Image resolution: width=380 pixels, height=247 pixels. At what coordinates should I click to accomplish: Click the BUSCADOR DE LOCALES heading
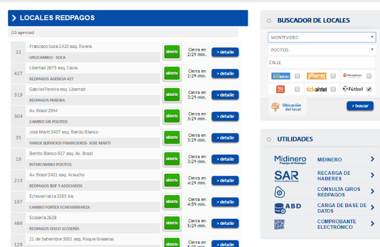(x=313, y=20)
